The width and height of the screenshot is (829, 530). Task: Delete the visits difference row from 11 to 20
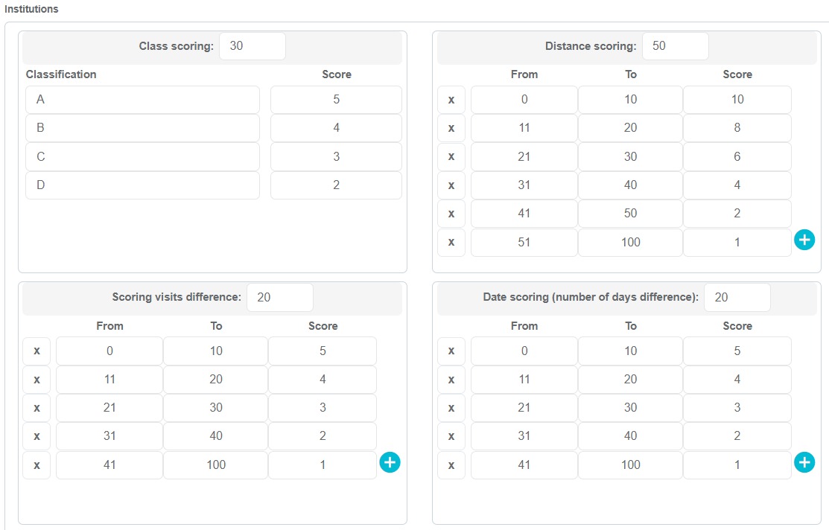pyautogui.click(x=36, y=380)
